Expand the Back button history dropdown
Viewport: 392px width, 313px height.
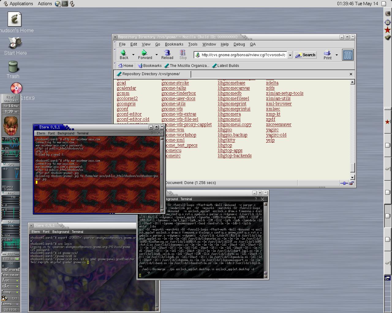click(x=133, y=55)
